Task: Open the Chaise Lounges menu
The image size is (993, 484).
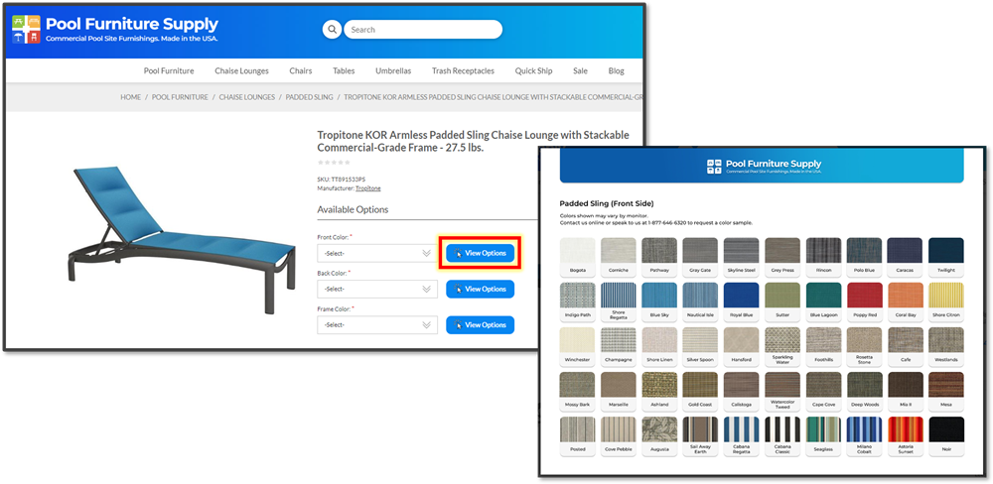Action: pyautogui.click(x=241, y=70)
